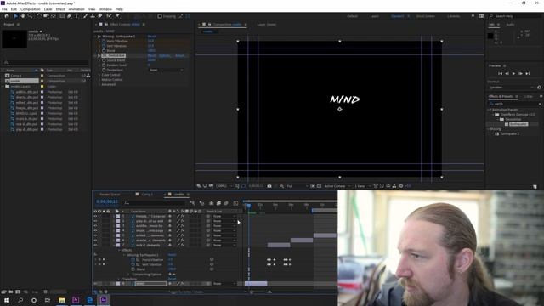
Task: Click Windows Start button
Action: 7,300
